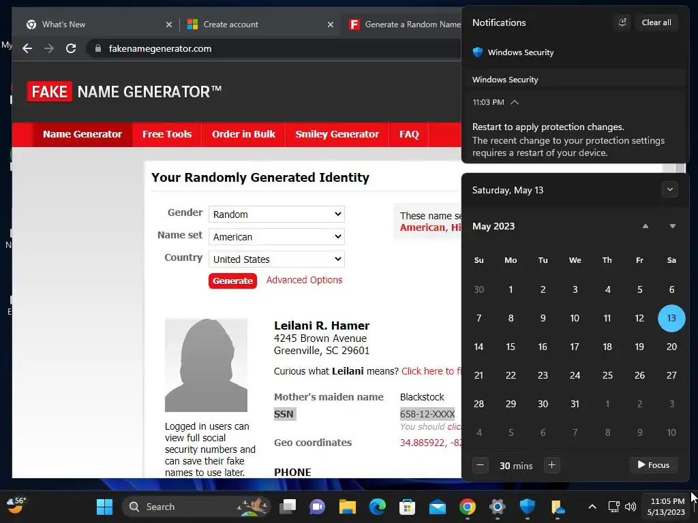
Task: Open the Order in Bulk menu item
Action: 243,134
